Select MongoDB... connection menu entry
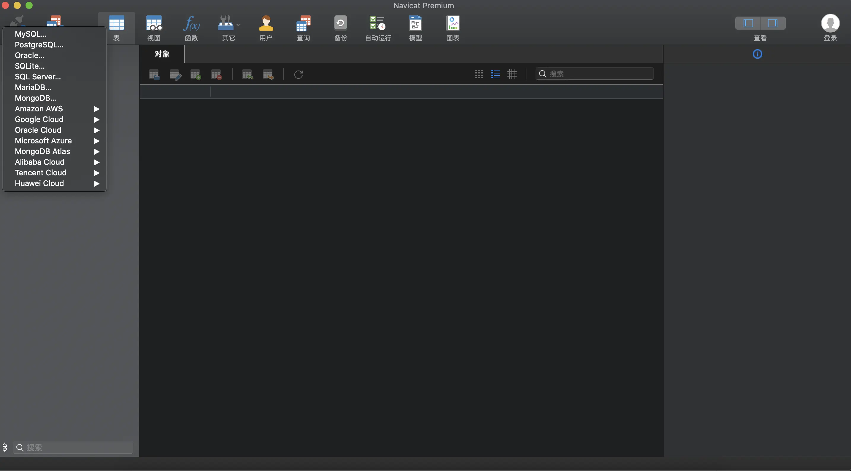This screenshot has height=471, width=851. [35, 98]
